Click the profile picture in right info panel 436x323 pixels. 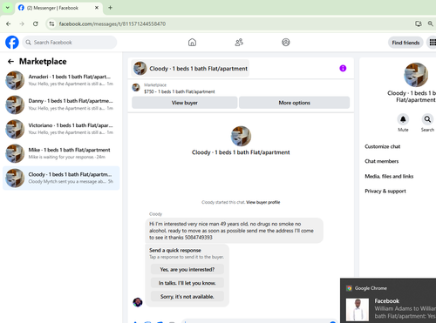416,75
